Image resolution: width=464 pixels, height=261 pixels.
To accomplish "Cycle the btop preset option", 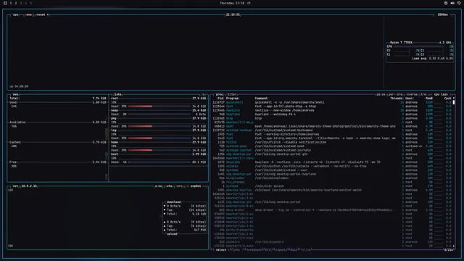I will [x=41, y=14].
